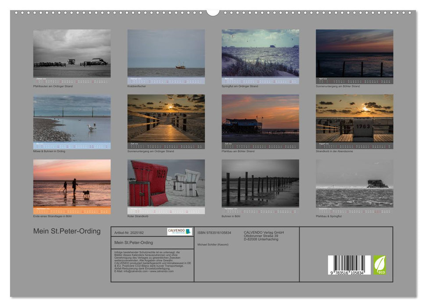Select the Mein St.Peter-Ording title
Viewport: 426px width, 307px height.
coord(67,230)
